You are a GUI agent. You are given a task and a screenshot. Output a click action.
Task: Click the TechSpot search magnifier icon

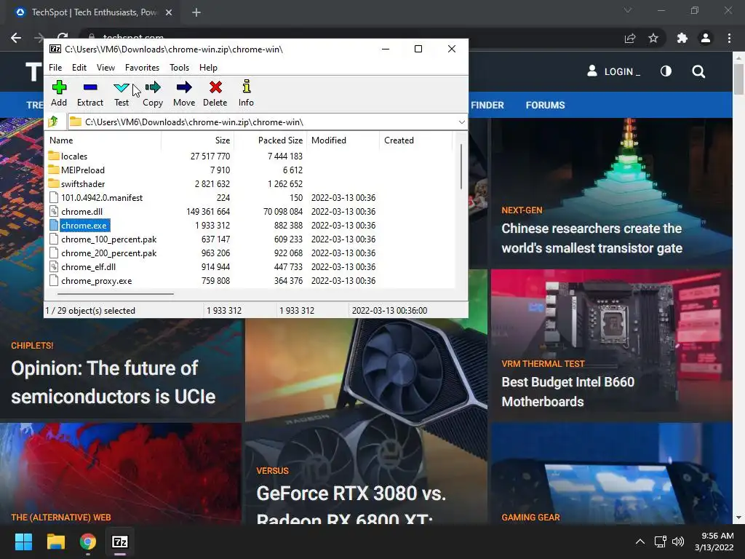[698, 72]
